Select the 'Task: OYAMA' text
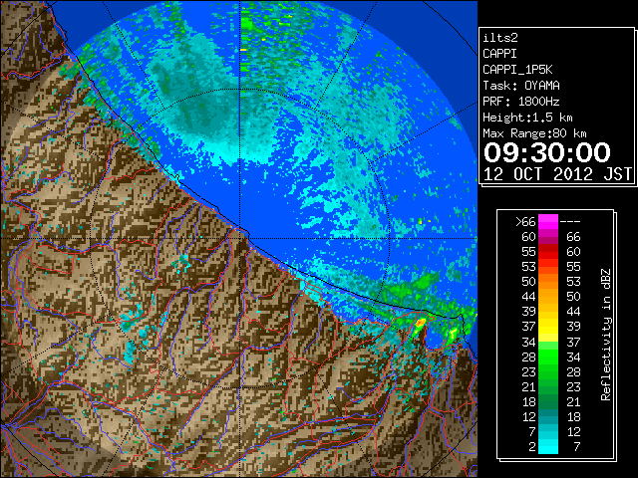The height and width of the screenshot is (478, 638). pyautogui.click(x=521, y=86)
